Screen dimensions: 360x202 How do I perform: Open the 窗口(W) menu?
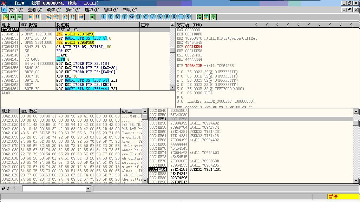click(x=111, y=9)
